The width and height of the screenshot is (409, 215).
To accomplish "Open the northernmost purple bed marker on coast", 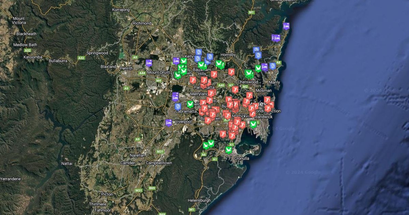I will tap(286, 26).
